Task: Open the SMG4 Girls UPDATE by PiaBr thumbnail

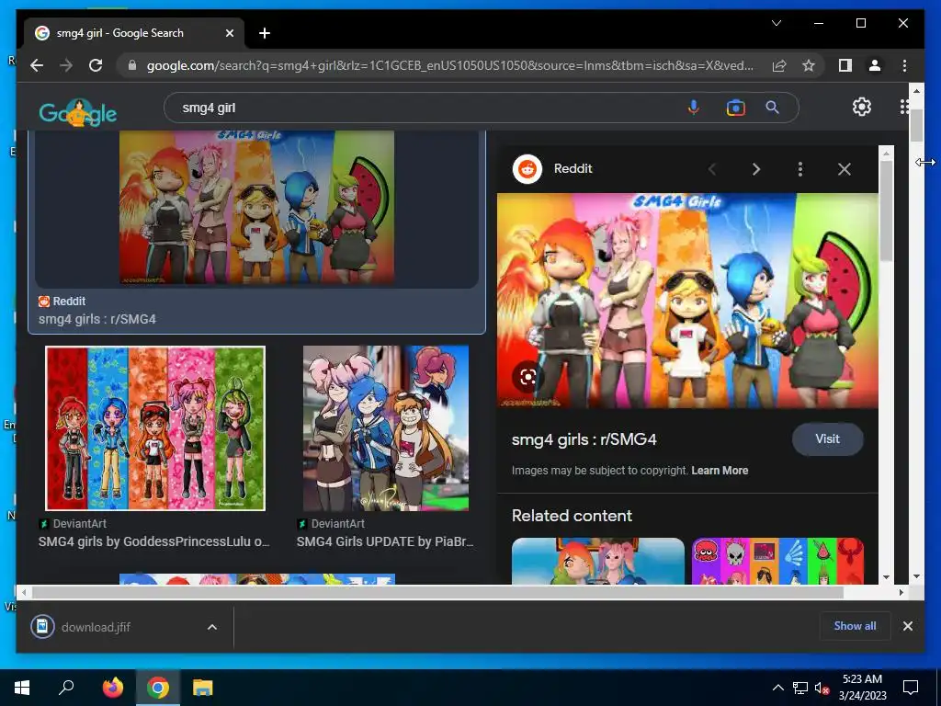Action: (x=386, y=428)
